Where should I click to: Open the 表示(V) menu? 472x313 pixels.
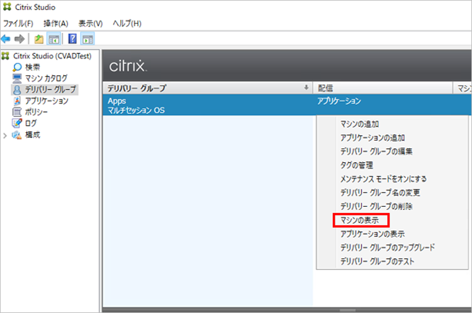(90, 23)
